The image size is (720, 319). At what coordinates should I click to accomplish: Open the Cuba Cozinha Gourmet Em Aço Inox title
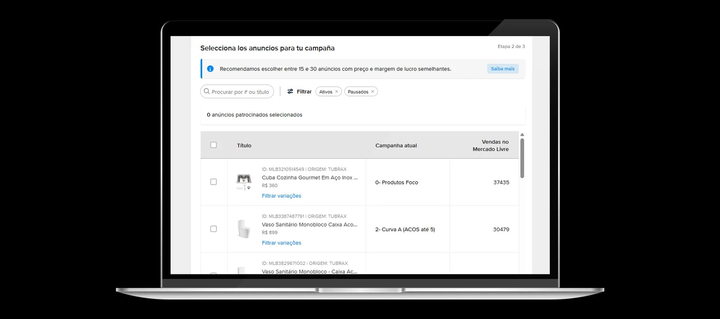310,178
